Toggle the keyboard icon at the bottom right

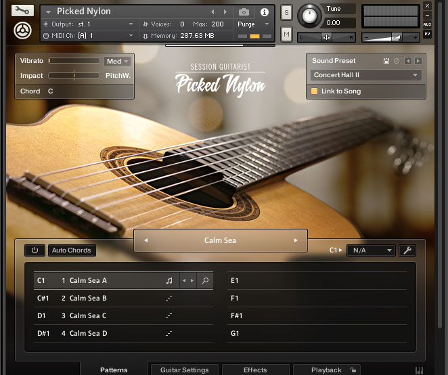tap(419, 370)
